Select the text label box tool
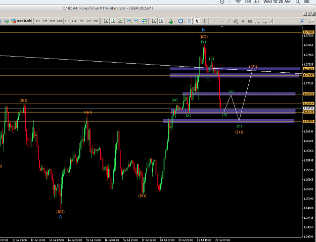Image resolution: width=316 pixels, height=242 pixels. [250, 21]
